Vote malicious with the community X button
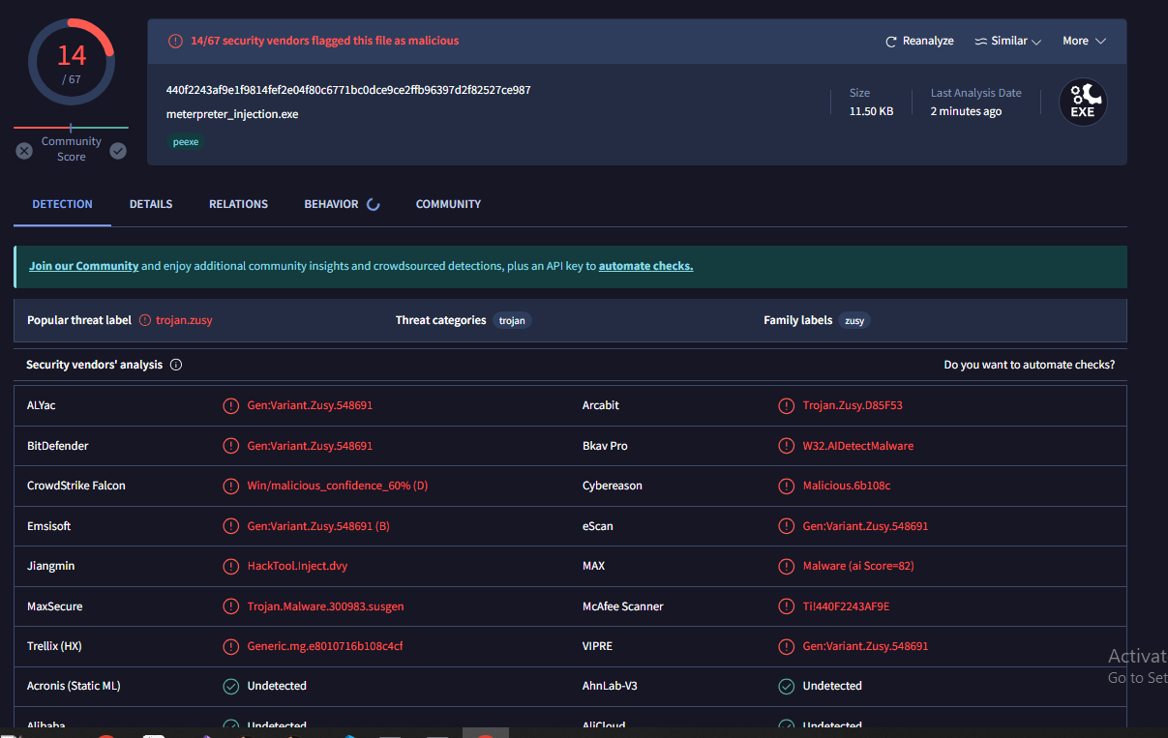1168x738 pixels. [x=24, y=151]
